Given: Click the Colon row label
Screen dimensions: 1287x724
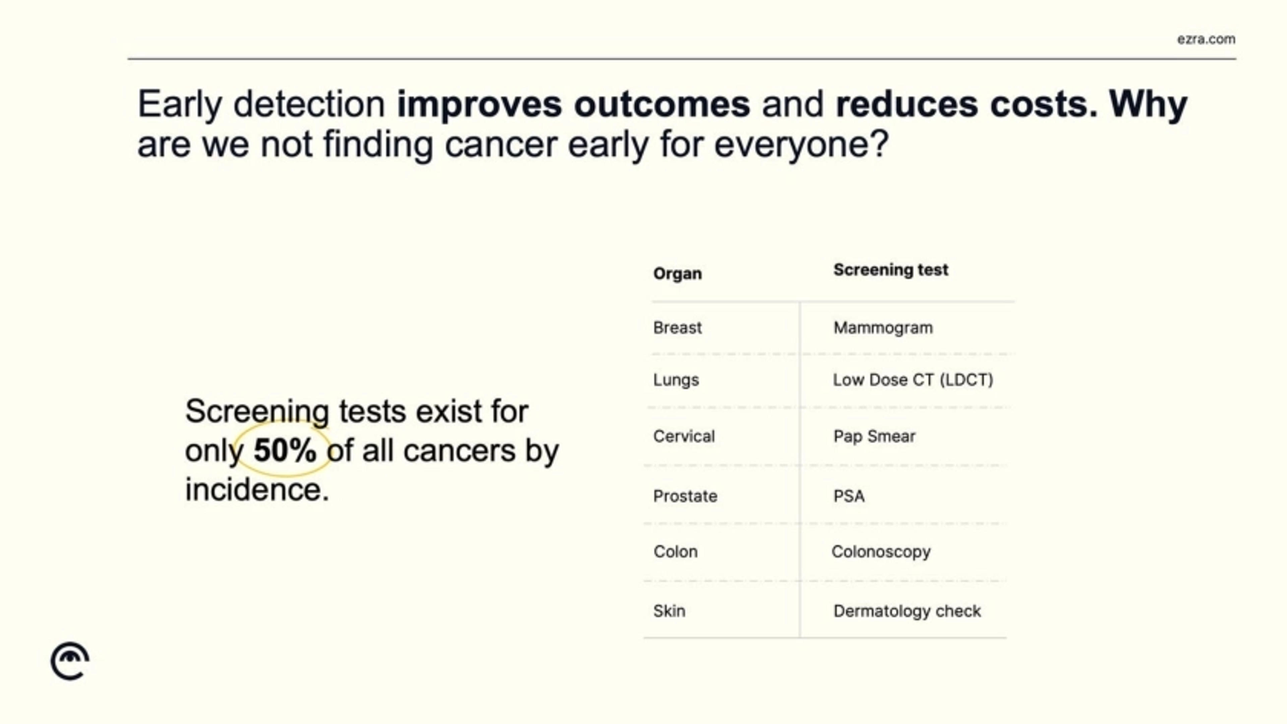Looking at the screenshot, I should tap(675, 552).
